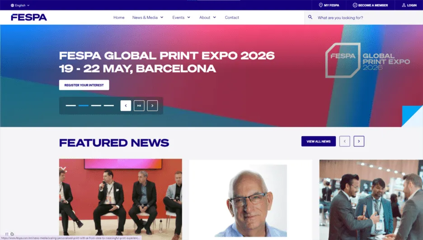
Task: Show next featured news item
Action: 359,141
